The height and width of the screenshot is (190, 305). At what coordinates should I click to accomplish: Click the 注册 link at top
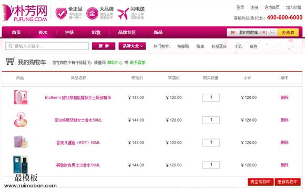point(254,7)
